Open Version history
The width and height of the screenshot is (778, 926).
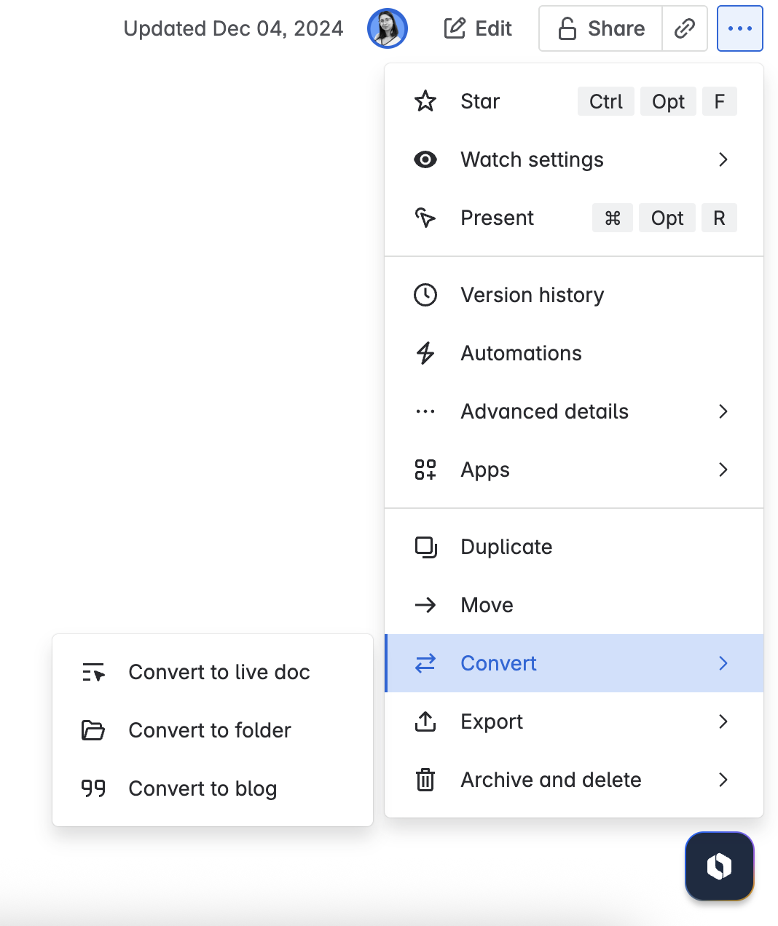tap(574, 295)
